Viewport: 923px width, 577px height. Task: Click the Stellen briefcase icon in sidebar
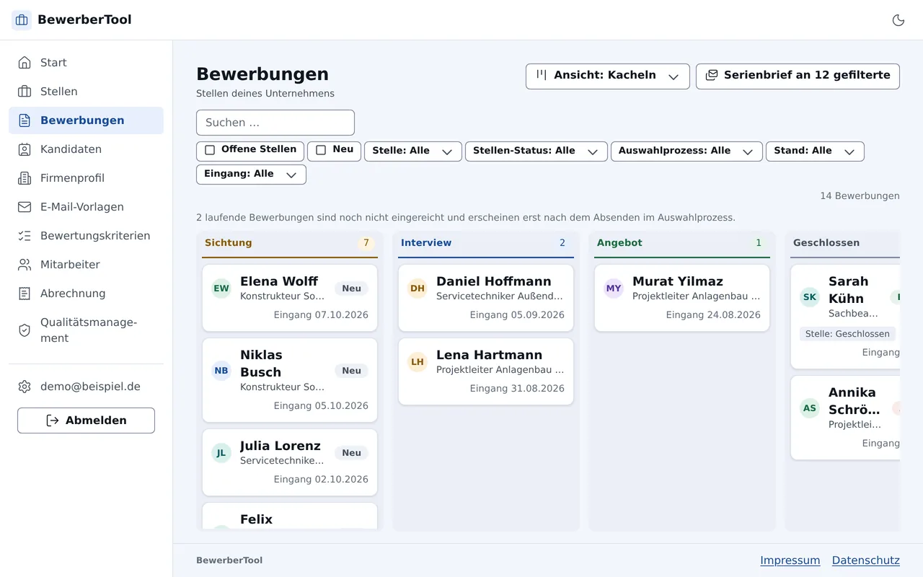(25, 92)
